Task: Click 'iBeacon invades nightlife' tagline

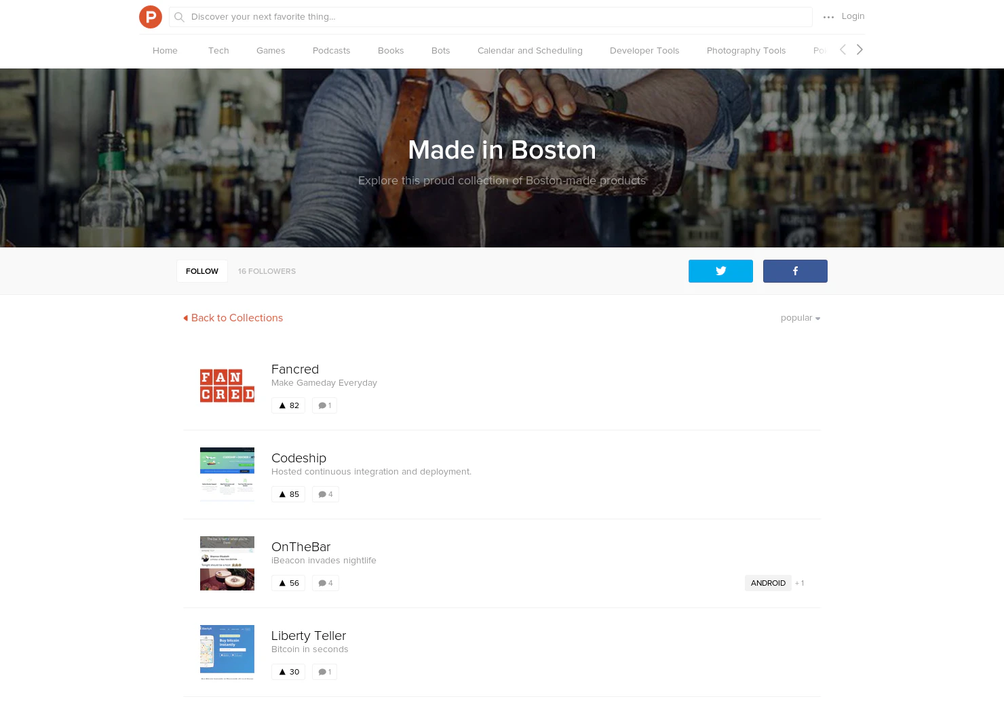Action: click(324, 561)
